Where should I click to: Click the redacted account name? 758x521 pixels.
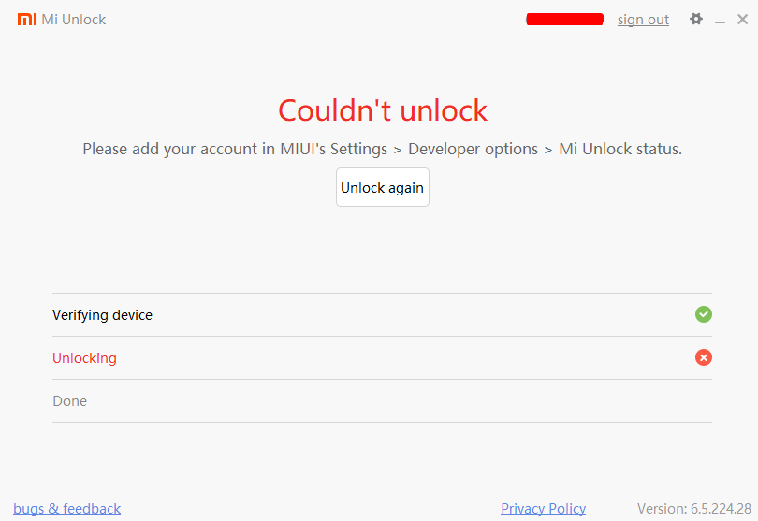click(564, 20)
